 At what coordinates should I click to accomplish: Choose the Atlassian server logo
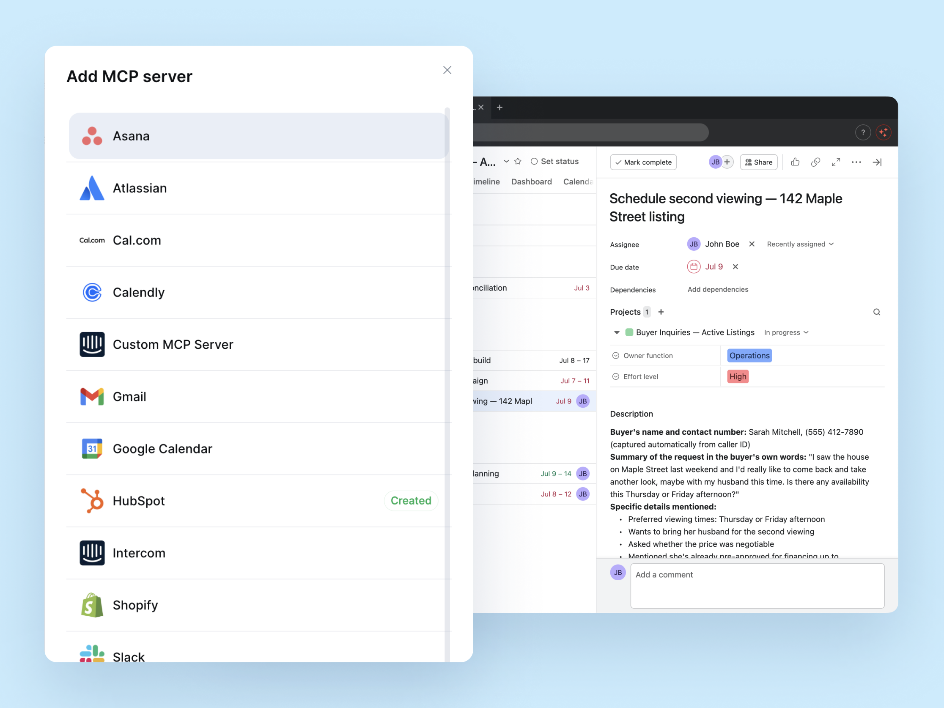click(x=92, y=188)
